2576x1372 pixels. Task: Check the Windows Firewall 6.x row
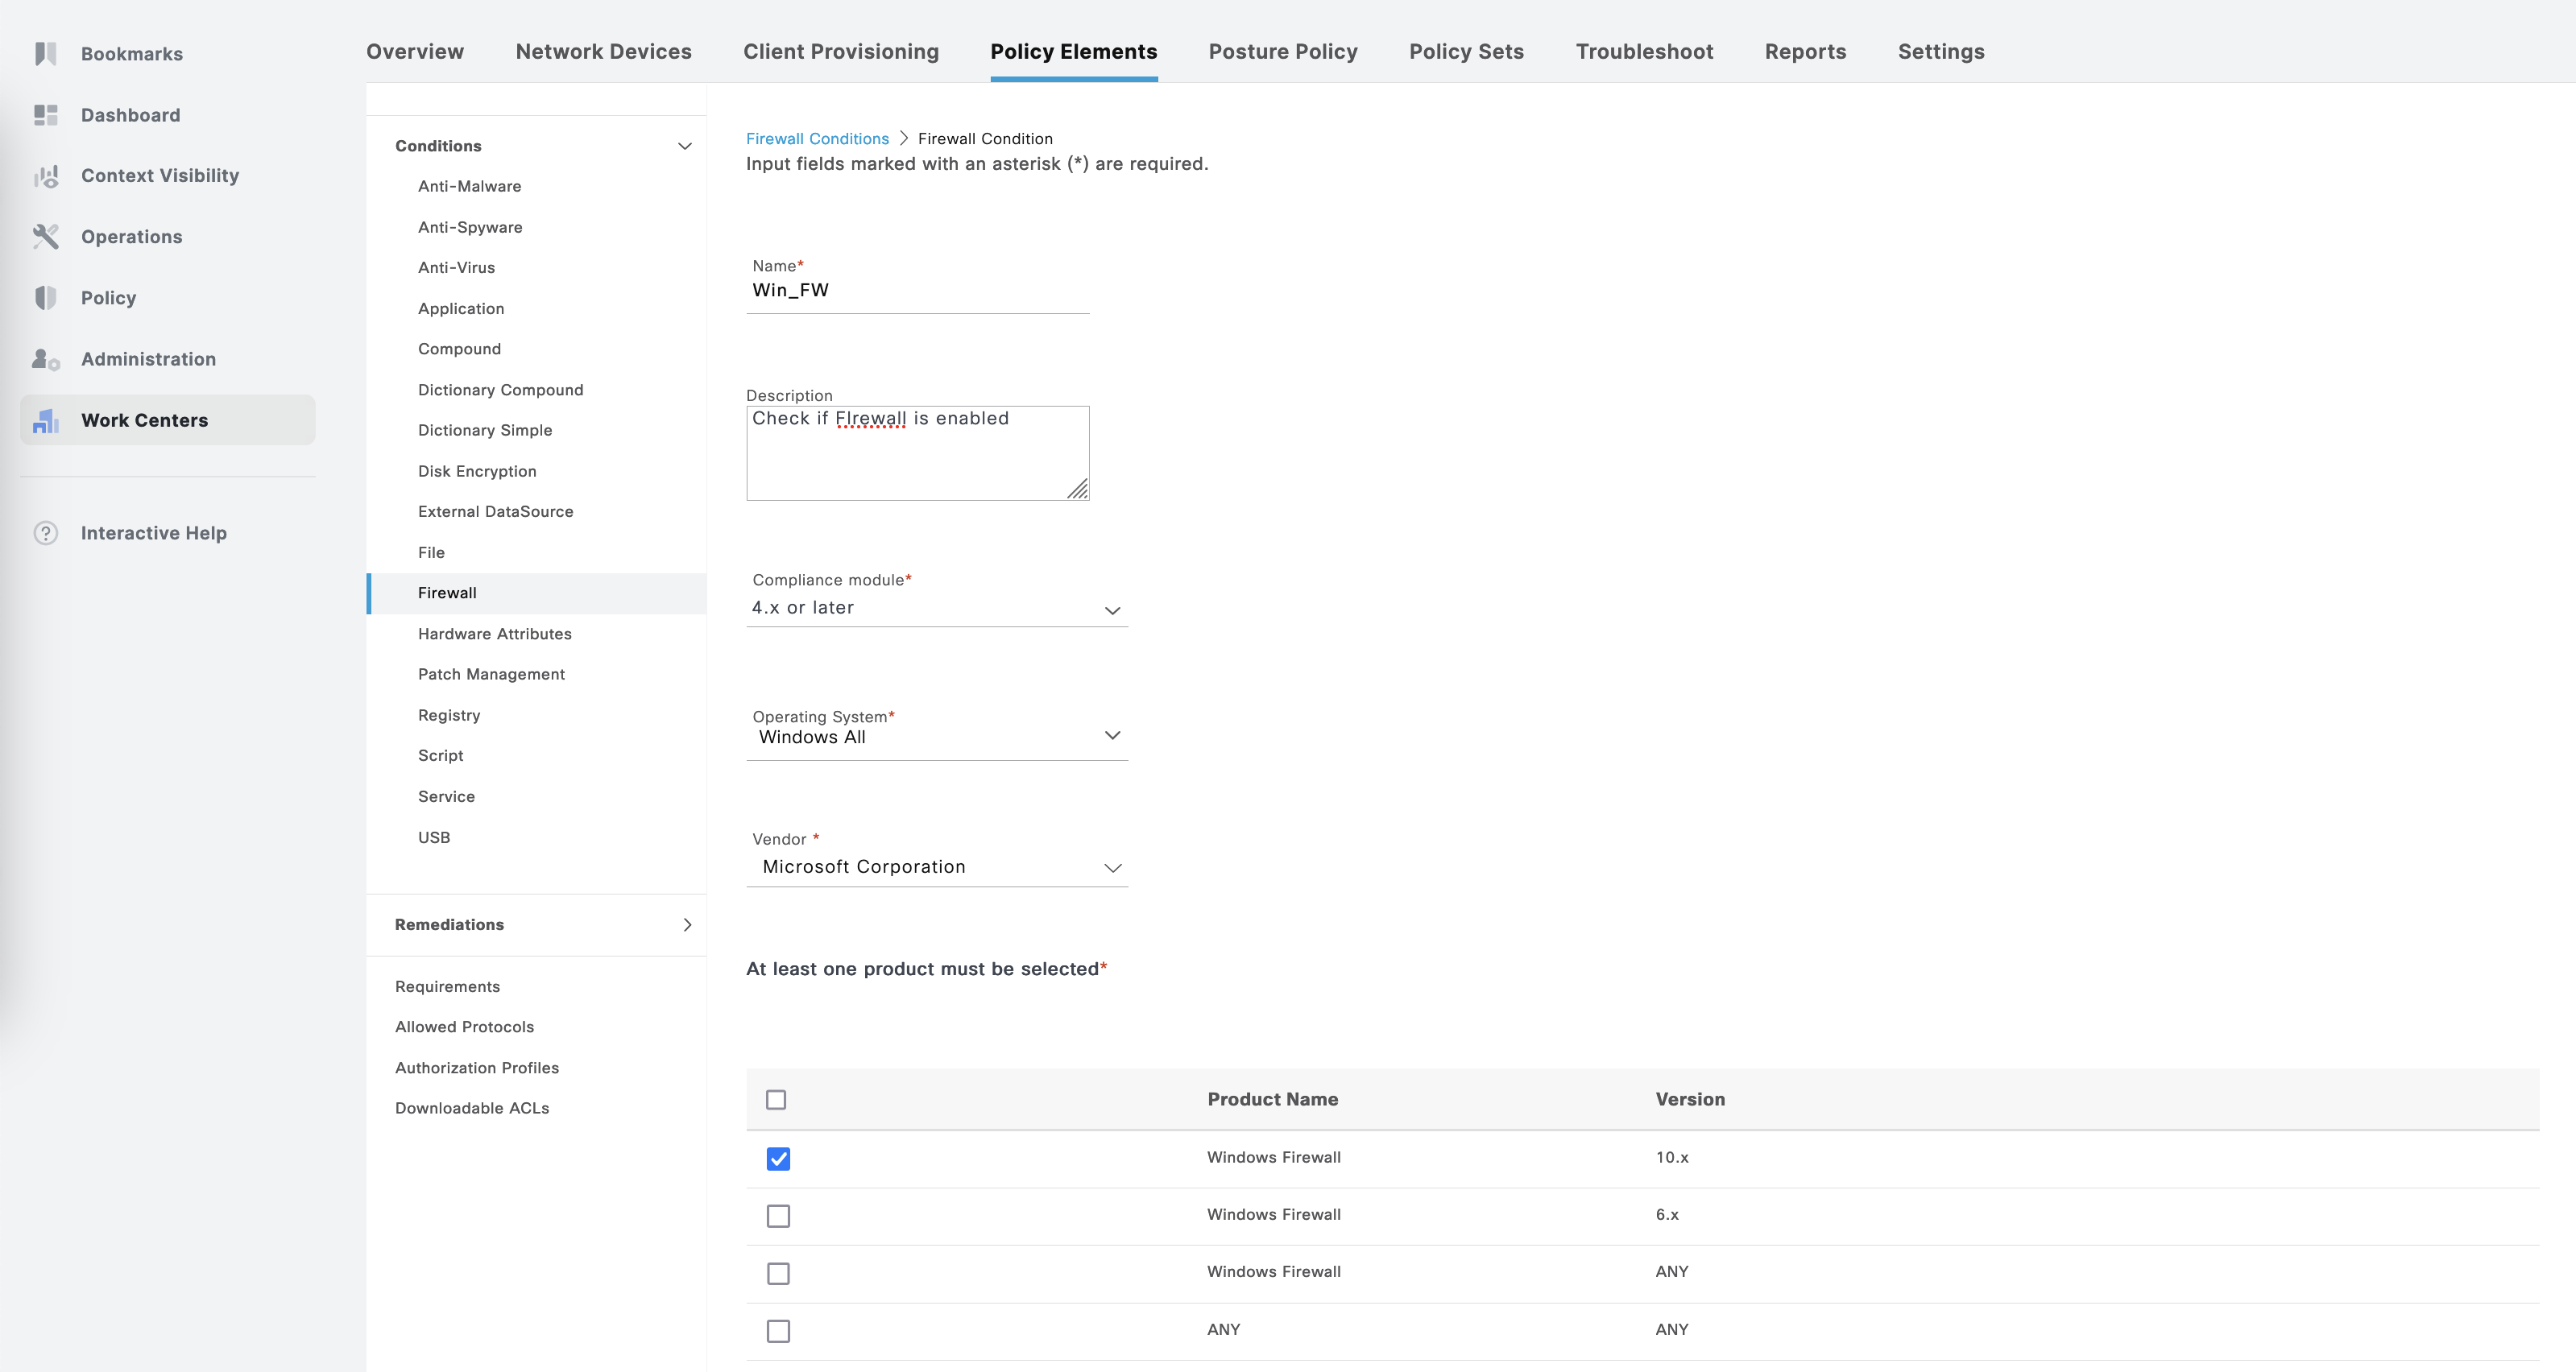click(x=778, y=1216)
